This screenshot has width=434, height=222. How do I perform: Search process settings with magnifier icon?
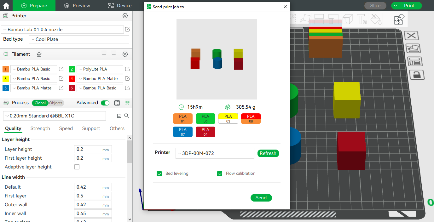point(127,116)
